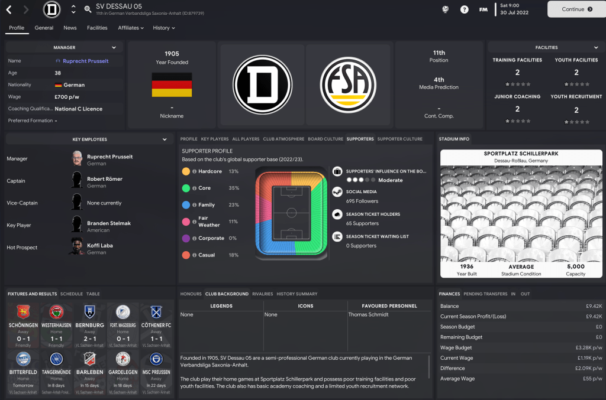The height and width of the screenshot is (400, 606).
Task: Click the info icon beside Family
Action: pos(194,205)
